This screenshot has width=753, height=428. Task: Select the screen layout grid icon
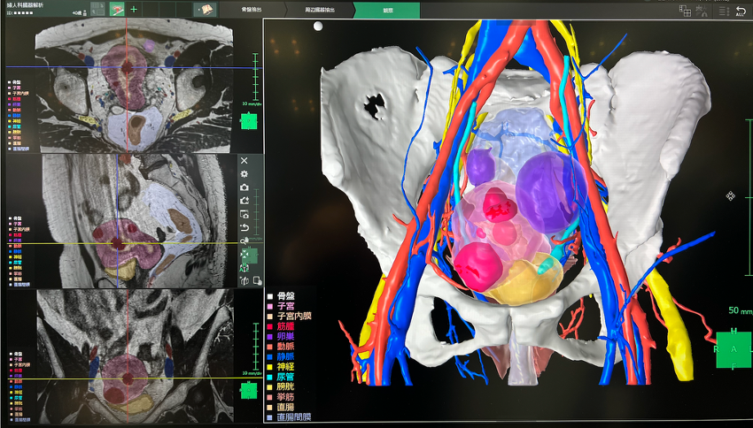[x=685, y=10]
